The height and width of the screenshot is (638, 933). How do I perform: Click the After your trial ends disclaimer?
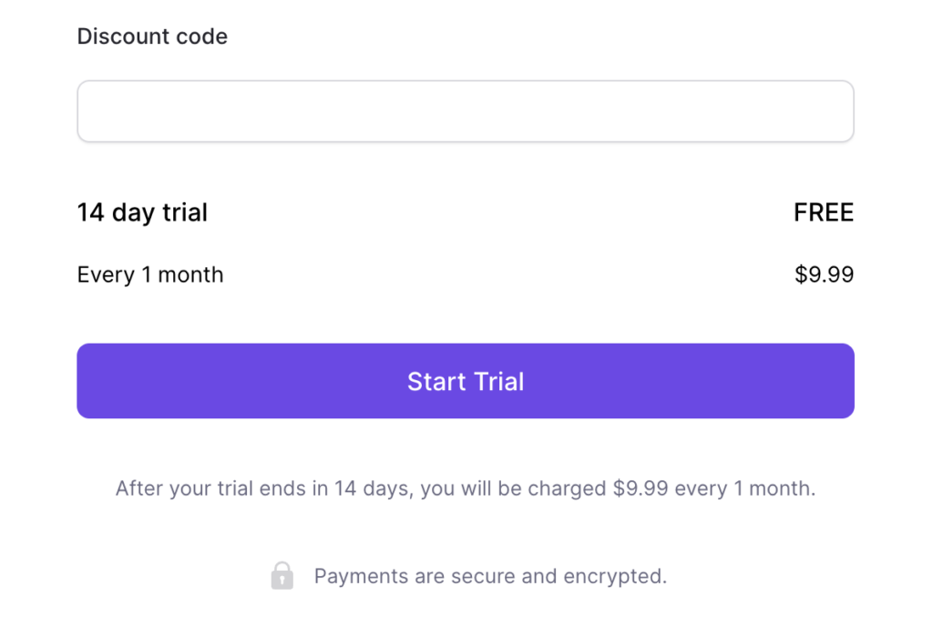466,489
